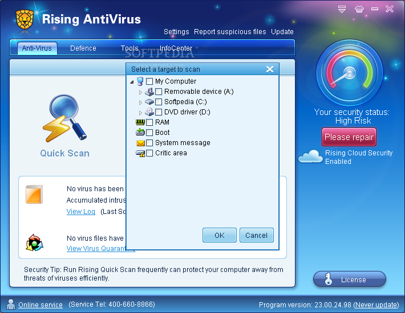405x313 pixels.
Task: Tick the System message checkbox
Action: 149,143
